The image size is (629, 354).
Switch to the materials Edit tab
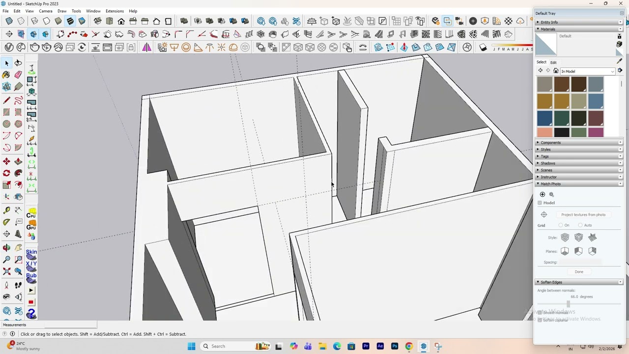553,62
